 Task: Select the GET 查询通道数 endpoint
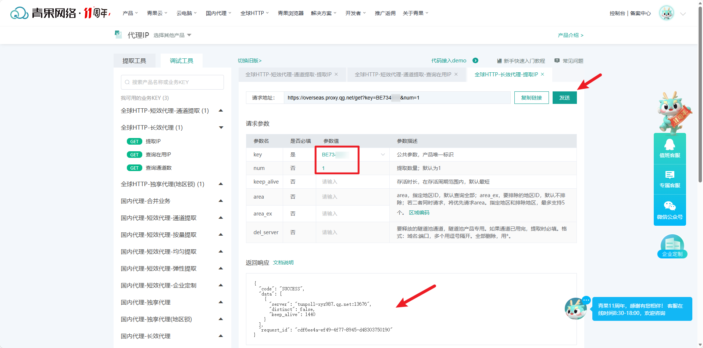click(x=149, y=168)
